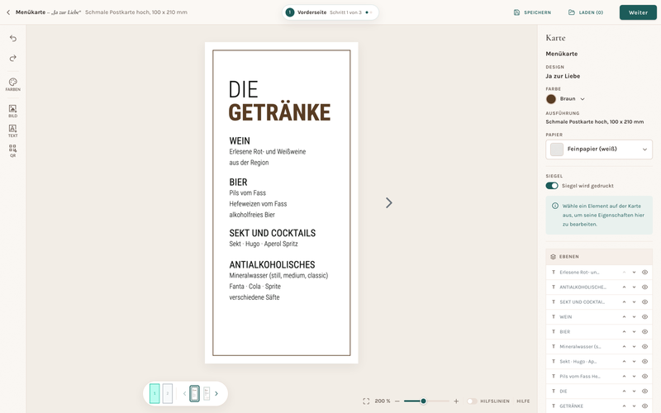
Task: Click Laden (0) to load designs
Action: pyautogui.click(x=586, y=12)
